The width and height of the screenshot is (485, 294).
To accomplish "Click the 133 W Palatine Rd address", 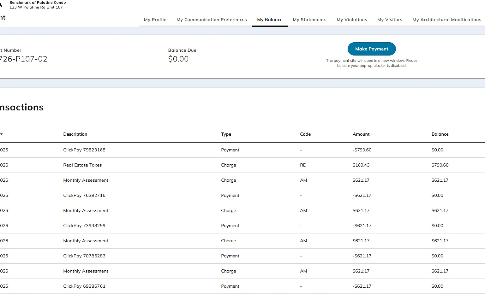I will [x=36, y=7].
